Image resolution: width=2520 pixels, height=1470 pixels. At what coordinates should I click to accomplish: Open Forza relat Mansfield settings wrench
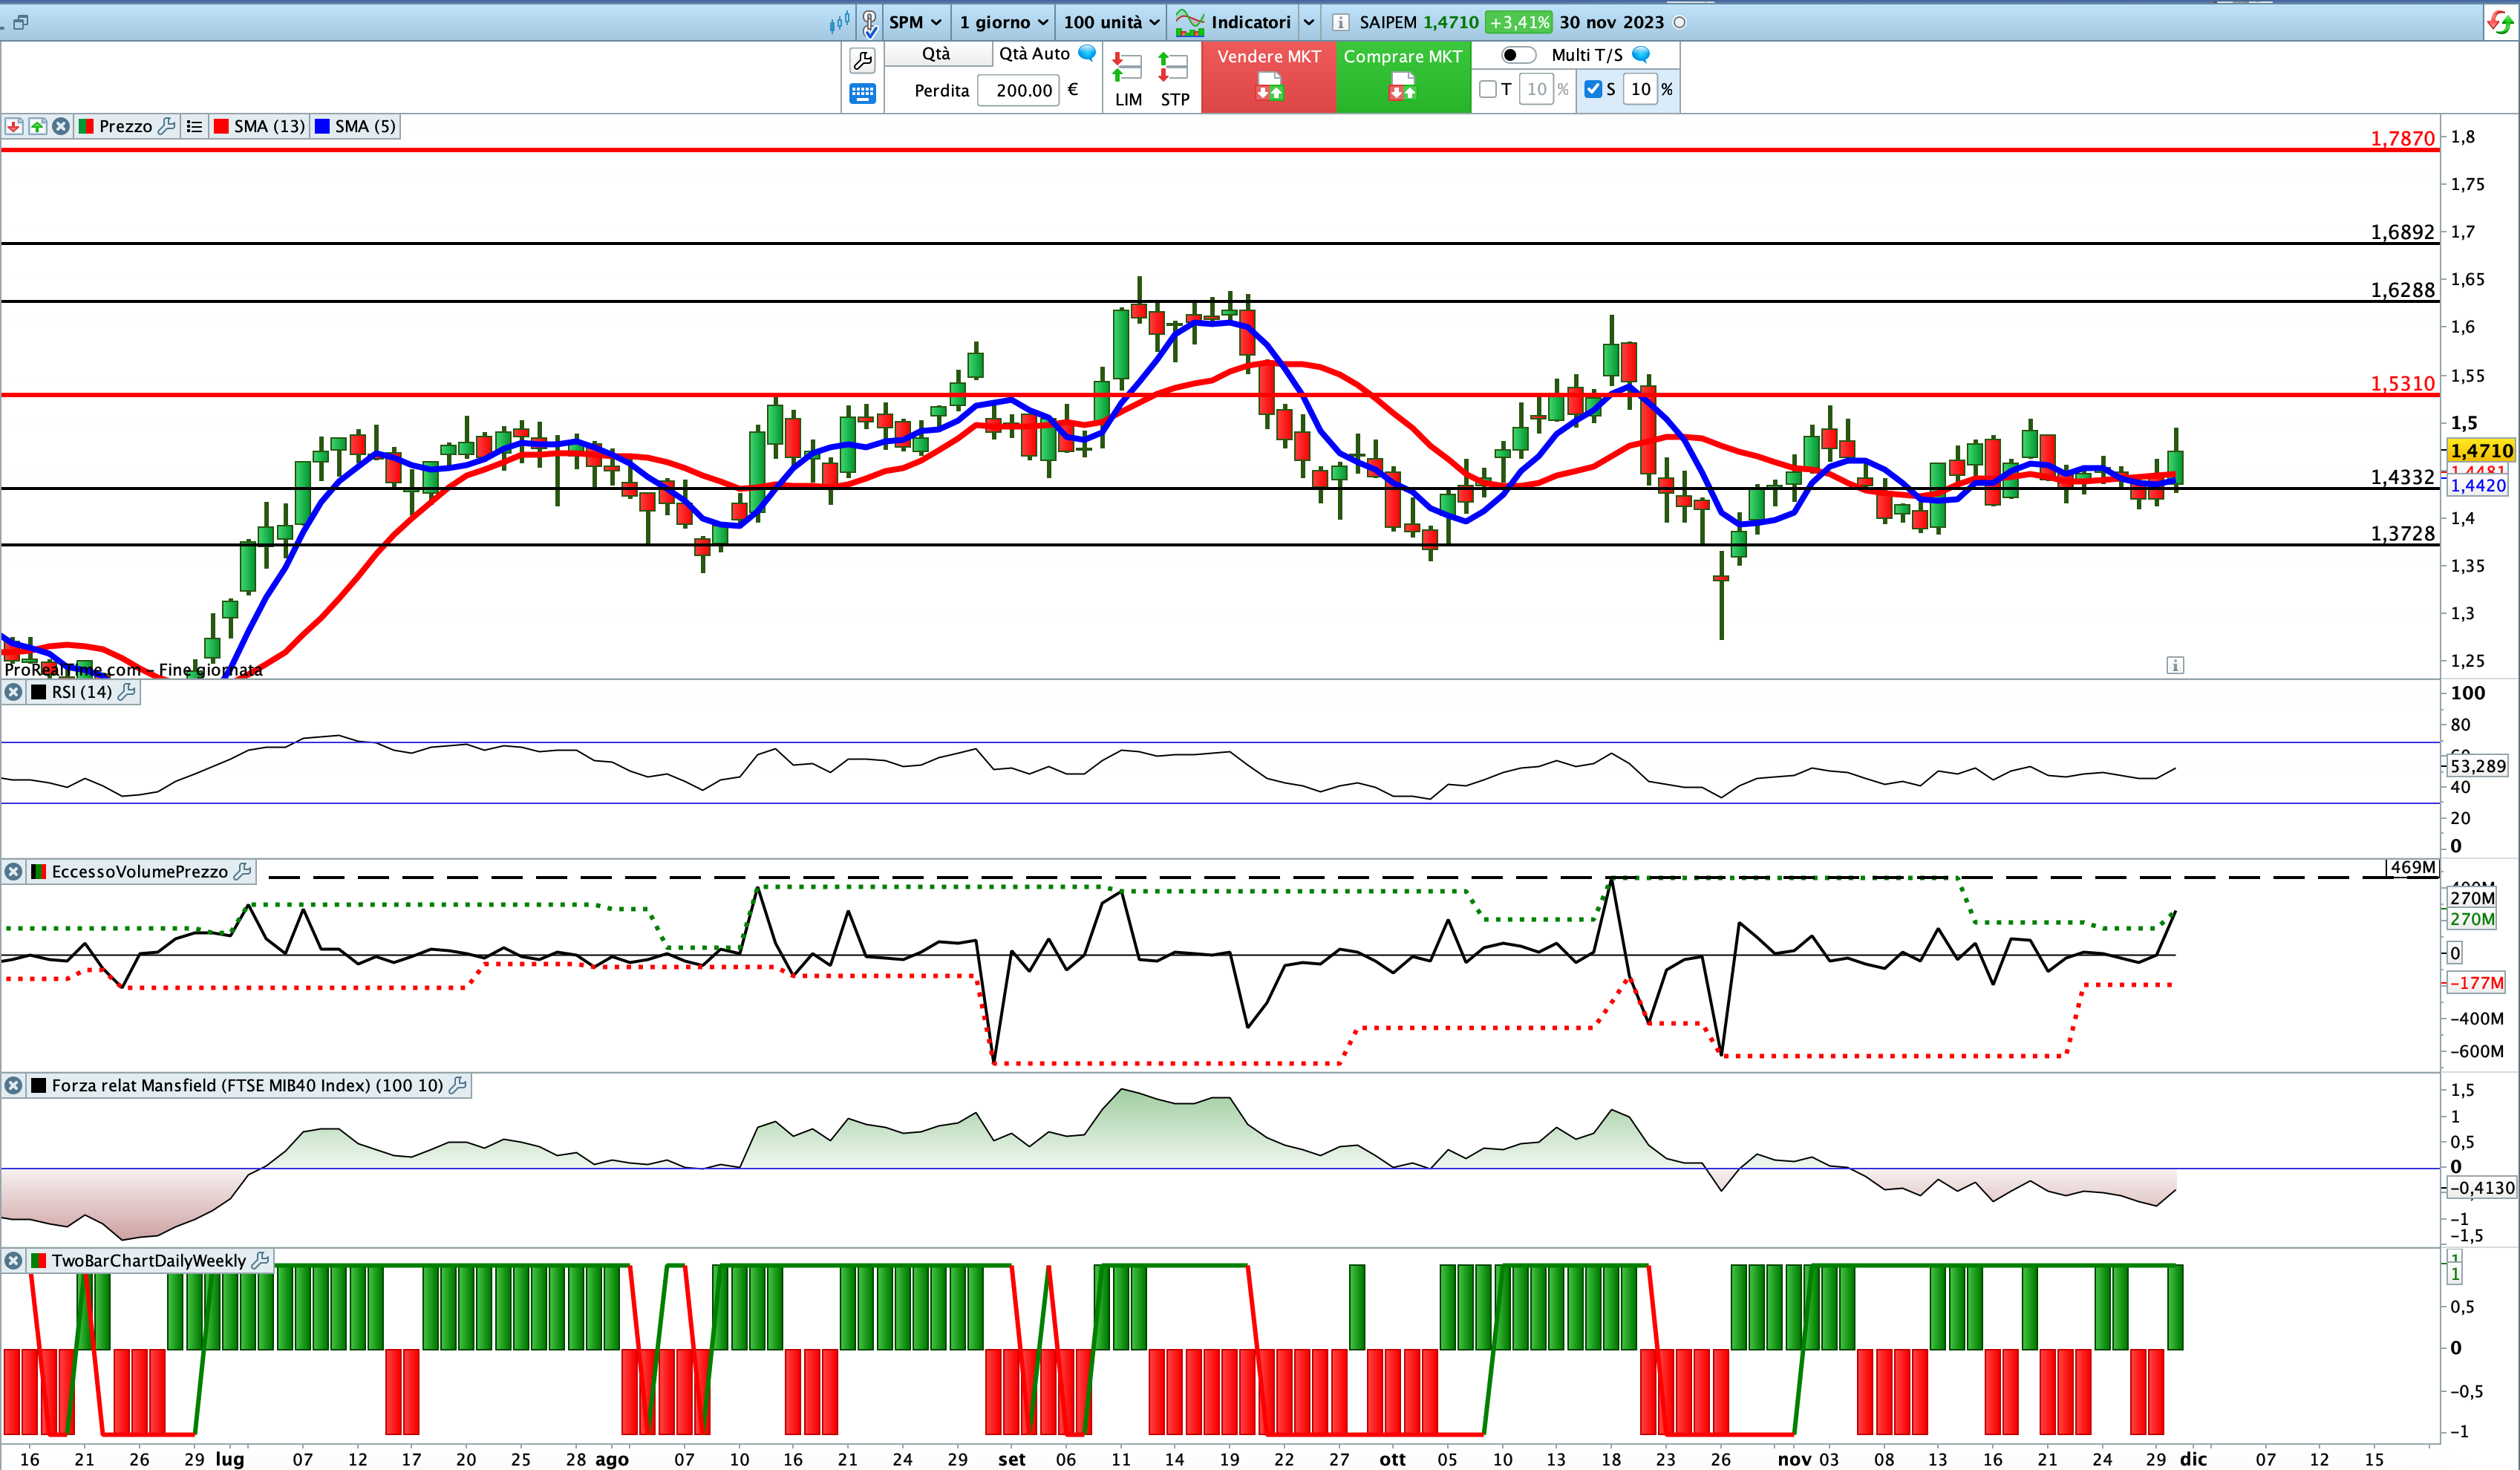point(458,1085)
